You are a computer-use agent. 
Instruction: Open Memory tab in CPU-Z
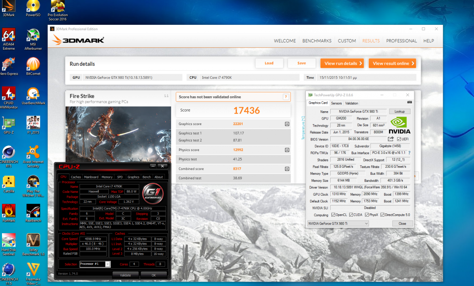[107, 177]
